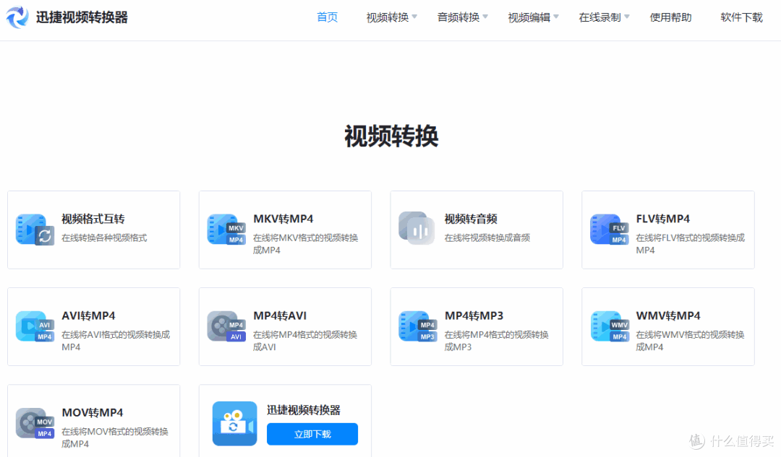Click description 在线将MOV格式的视频转换成MP4

pyautogui.click(x=115, y=438)
